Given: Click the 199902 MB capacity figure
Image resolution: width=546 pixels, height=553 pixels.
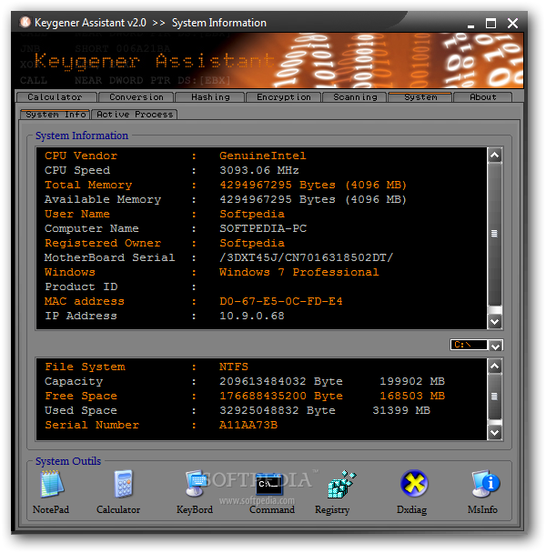Looking at the screenshot, I should click(x=412, y=381).
